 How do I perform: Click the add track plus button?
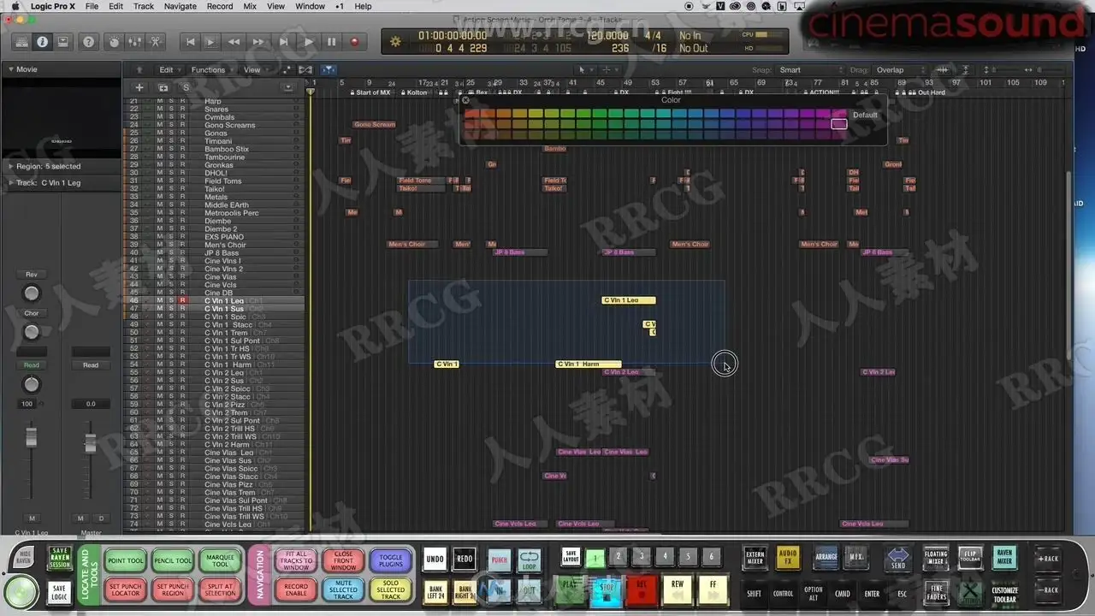point(139,87)
